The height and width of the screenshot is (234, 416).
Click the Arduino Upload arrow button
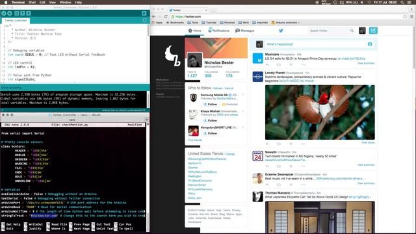coord(10,13)
